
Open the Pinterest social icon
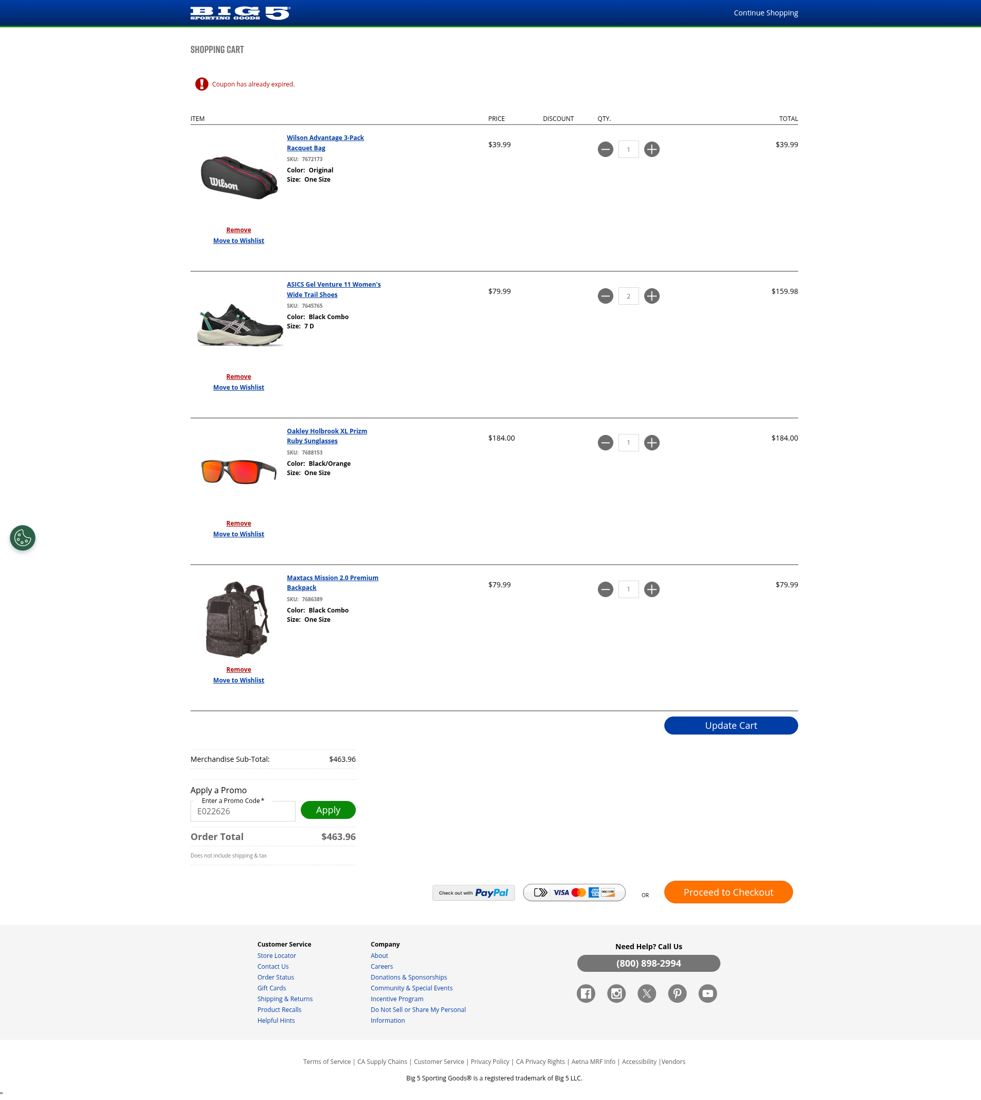[x=677, y=993]
